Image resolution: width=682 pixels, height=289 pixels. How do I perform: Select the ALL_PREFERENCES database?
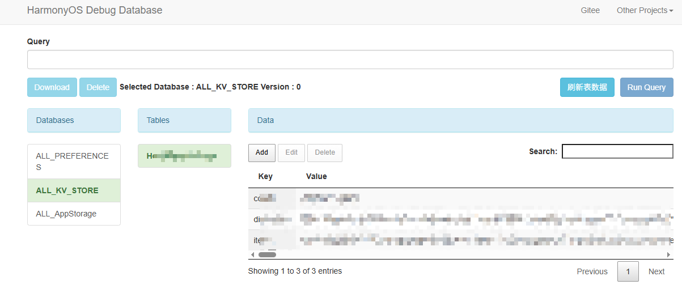74,161
